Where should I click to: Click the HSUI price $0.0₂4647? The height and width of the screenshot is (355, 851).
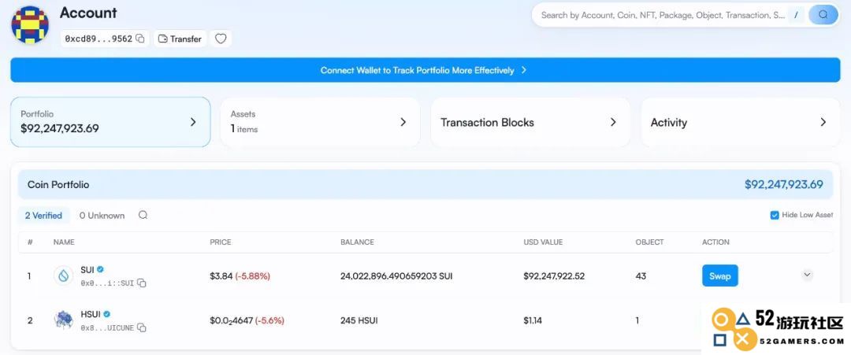tap(231, 320)
